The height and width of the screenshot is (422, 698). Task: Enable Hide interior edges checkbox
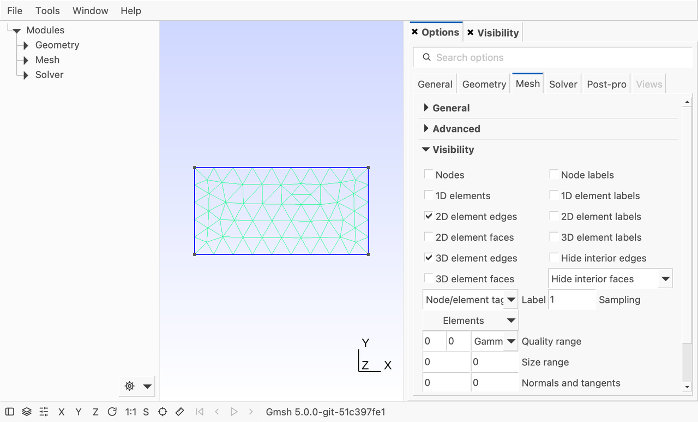click(554, 258)
